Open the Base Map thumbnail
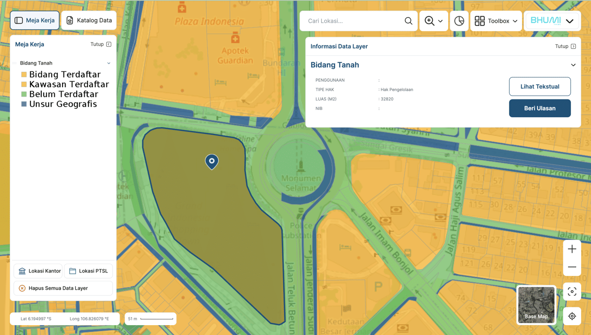 coord(536,305)
